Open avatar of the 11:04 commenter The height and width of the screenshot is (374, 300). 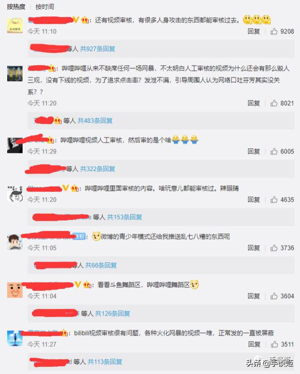pyautogui.click(x=15, y=290)
